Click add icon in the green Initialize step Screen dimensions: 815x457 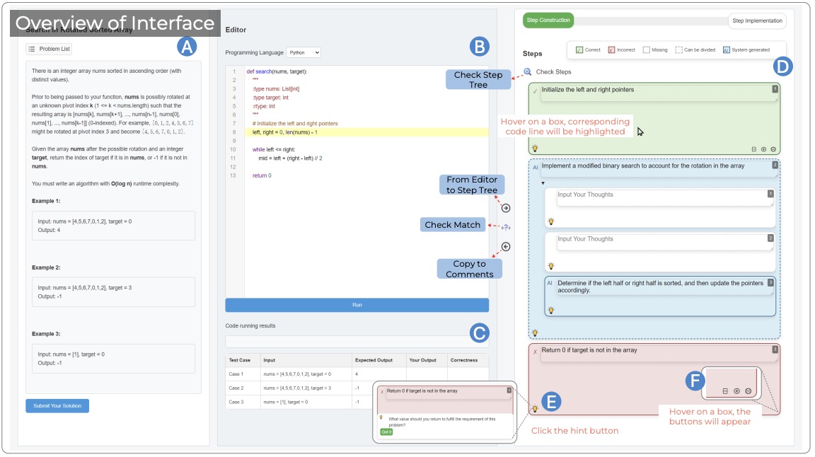point(763,149)
